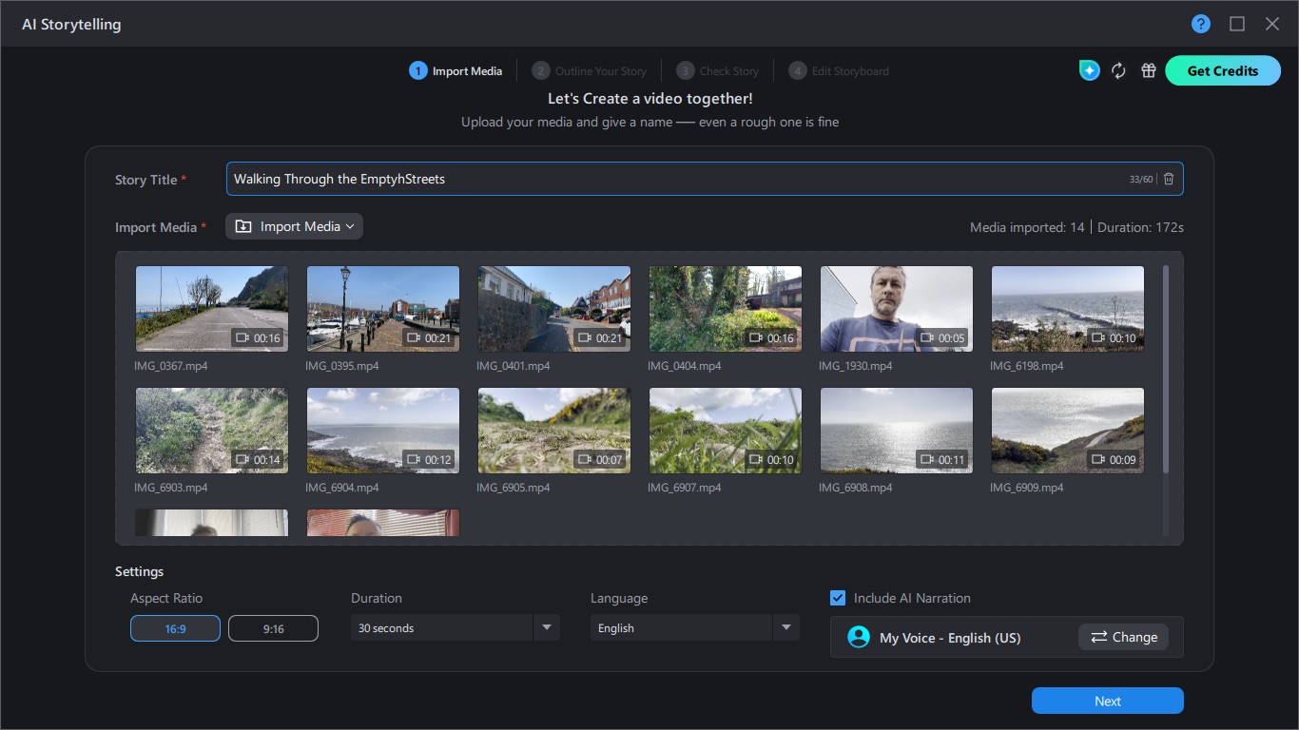Click the 'My Voice - English (US)' label
The height and width of the screenshot is (730, 1299).
950,638
